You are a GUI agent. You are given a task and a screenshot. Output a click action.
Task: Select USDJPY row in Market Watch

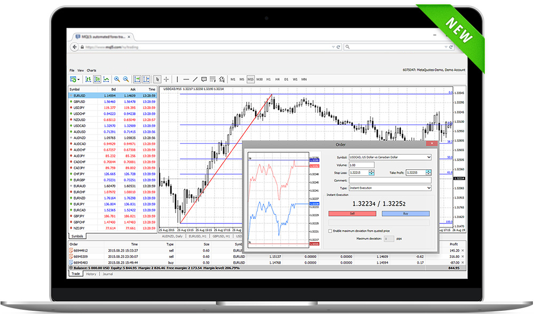coord(113,108)
